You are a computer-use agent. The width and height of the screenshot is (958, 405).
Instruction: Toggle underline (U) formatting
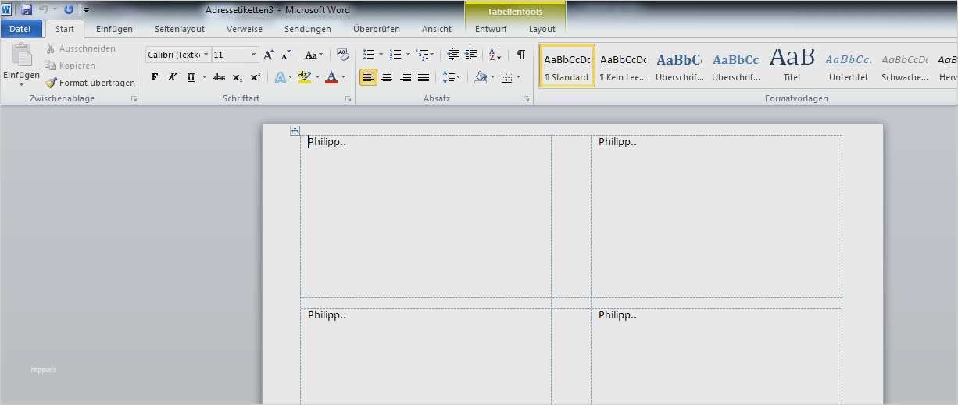click(190, 77)
